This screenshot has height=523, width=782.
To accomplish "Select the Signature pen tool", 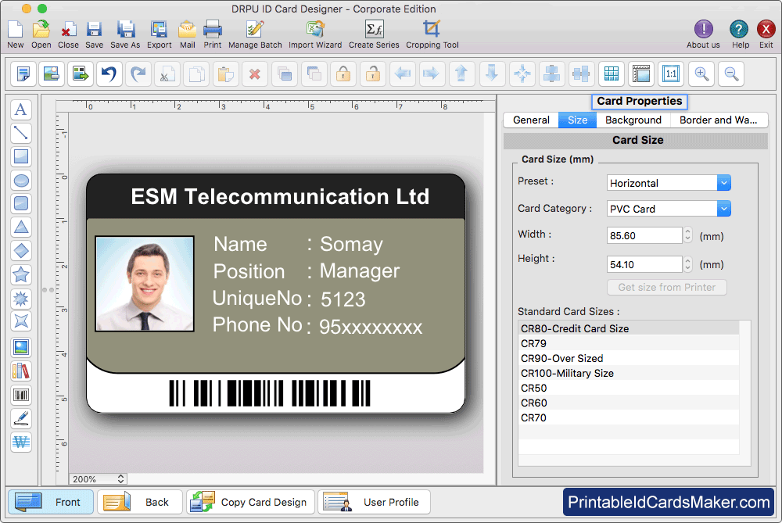I will (x=21, y=419).
